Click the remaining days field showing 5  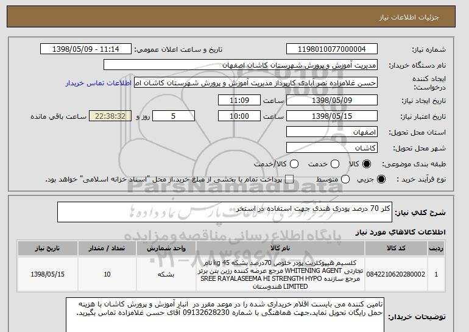174,116
